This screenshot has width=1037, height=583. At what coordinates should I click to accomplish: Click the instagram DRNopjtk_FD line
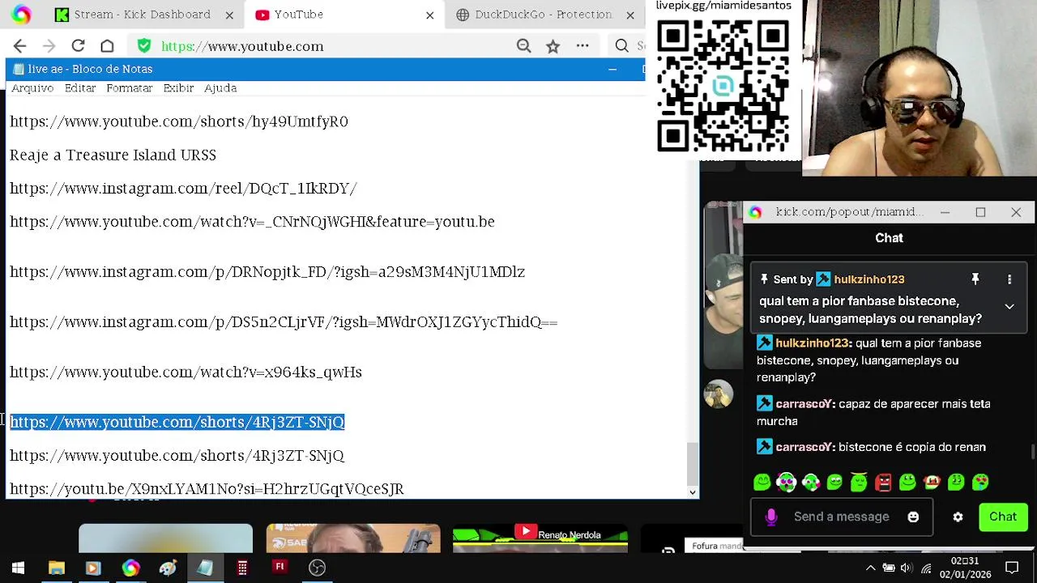tap(267, 272)
